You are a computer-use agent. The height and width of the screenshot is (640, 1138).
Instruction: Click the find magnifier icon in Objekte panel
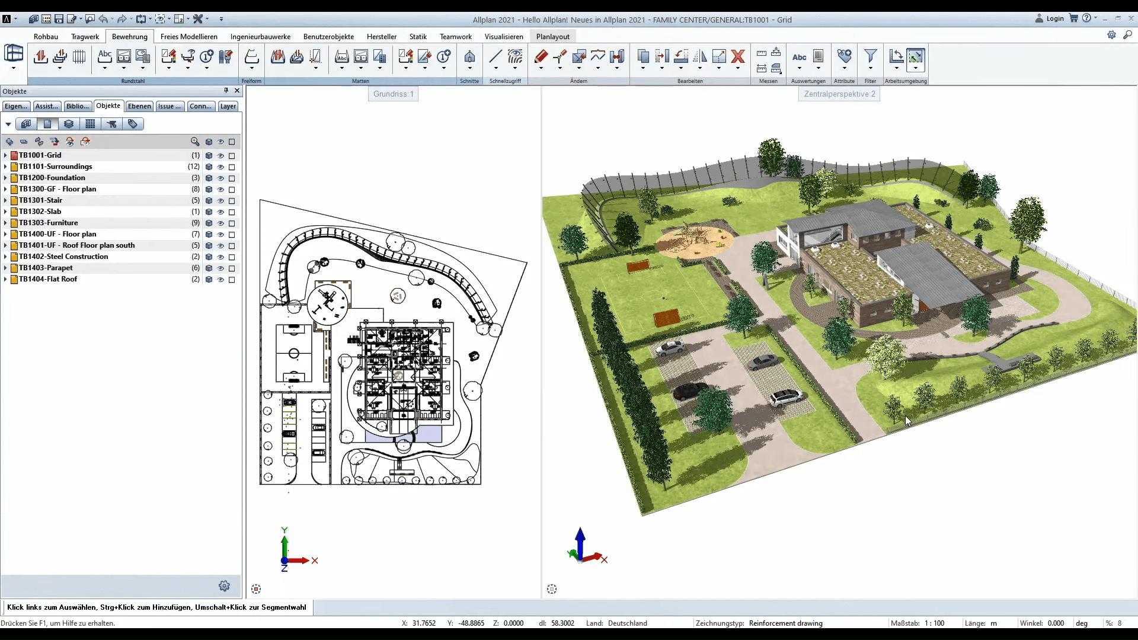pos(195,142)
